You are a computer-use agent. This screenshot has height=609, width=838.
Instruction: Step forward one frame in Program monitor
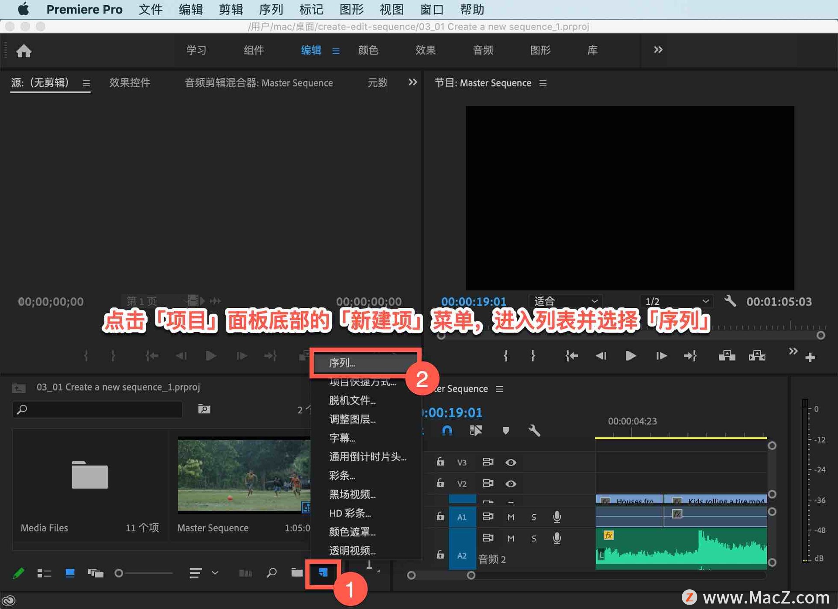661,356
